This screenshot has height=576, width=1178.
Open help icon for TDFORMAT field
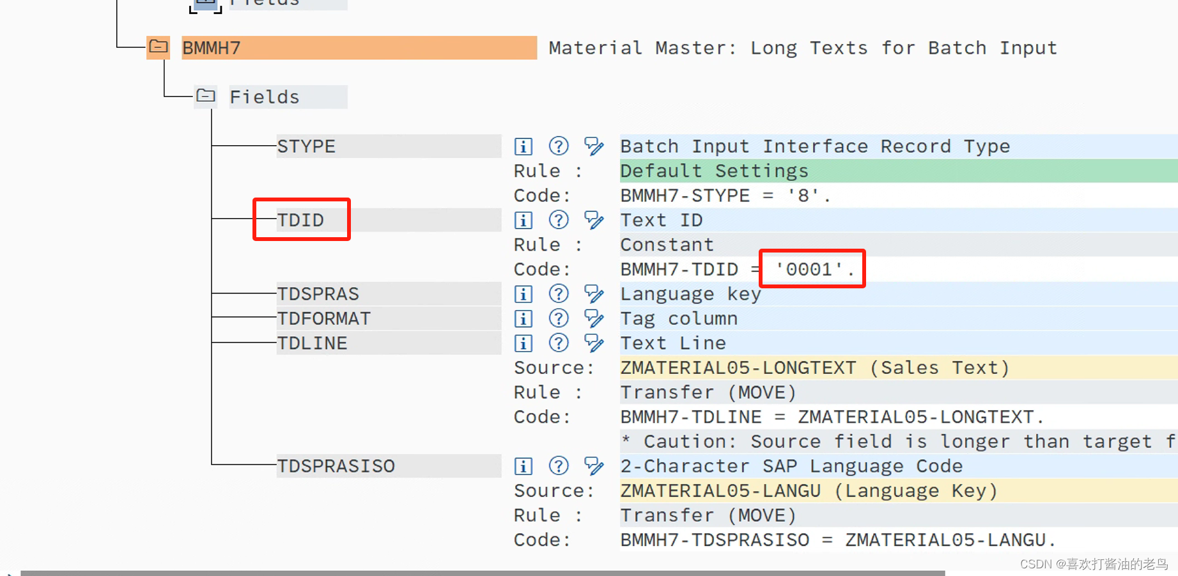[558, 318]
